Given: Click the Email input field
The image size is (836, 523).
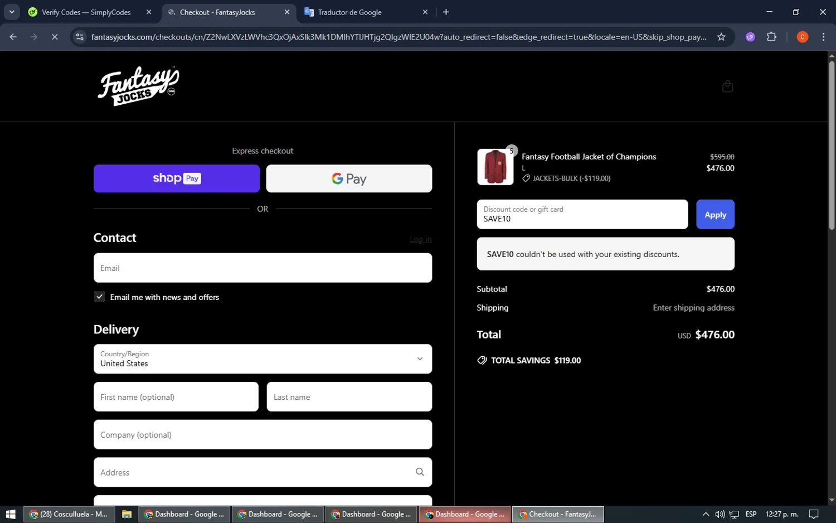Looking at the screenshot, I should (x=263, y=268).
